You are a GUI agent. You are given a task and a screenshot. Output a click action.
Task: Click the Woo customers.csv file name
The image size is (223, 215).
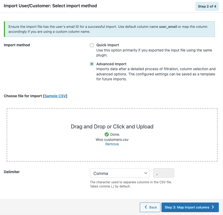click(x=112, y=140)
